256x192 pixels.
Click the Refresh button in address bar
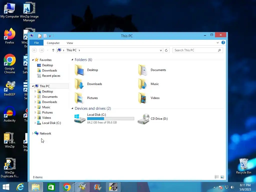pos(166,50)
